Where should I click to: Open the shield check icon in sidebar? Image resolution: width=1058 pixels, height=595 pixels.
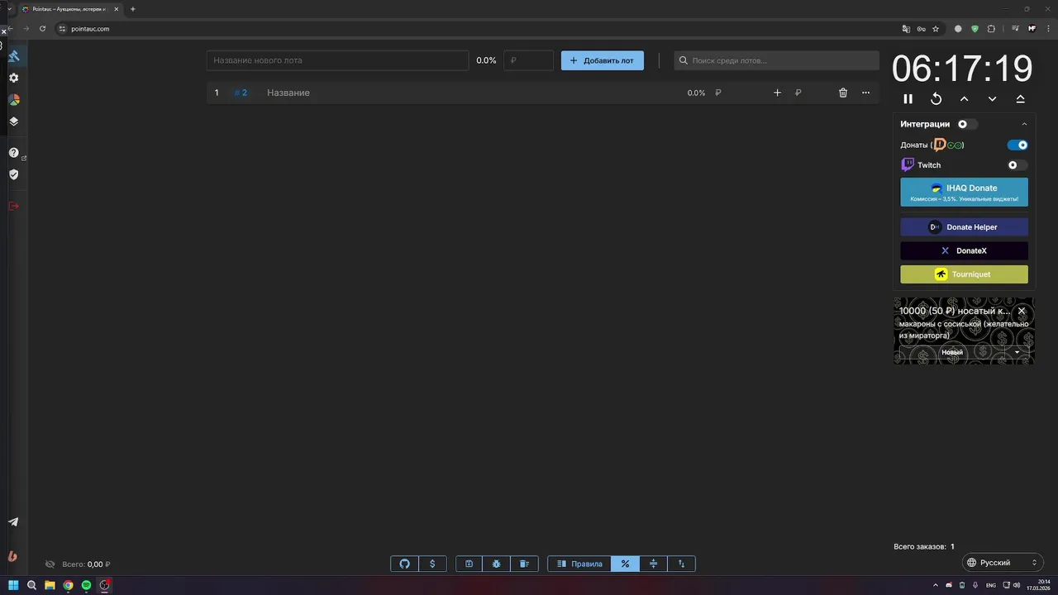13,174
